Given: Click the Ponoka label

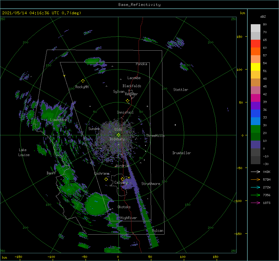Looking at the screenshot, I should click(141, 64).
